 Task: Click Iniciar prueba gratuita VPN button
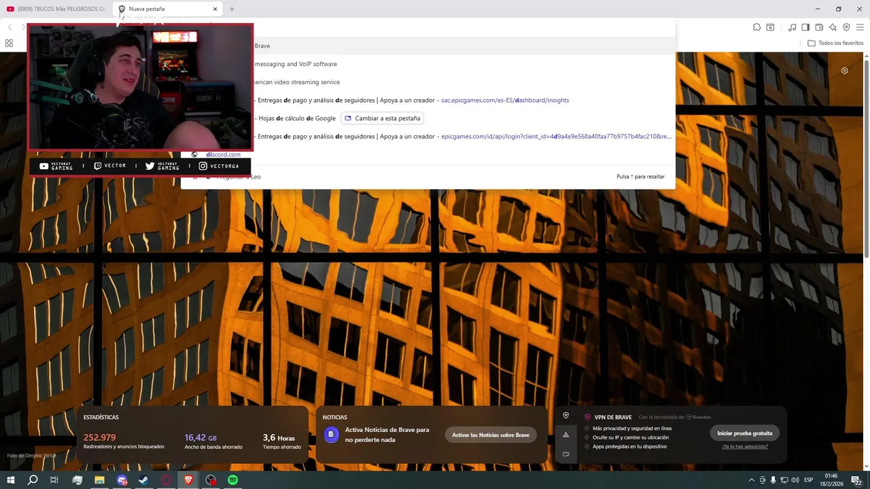(x=744, y=433)
